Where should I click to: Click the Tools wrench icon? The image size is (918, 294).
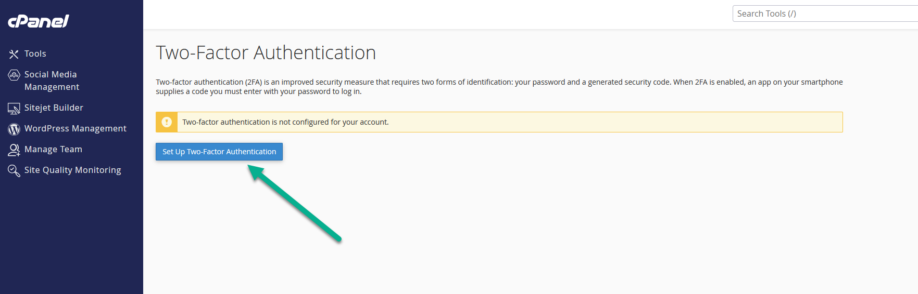tap(14, 54)
